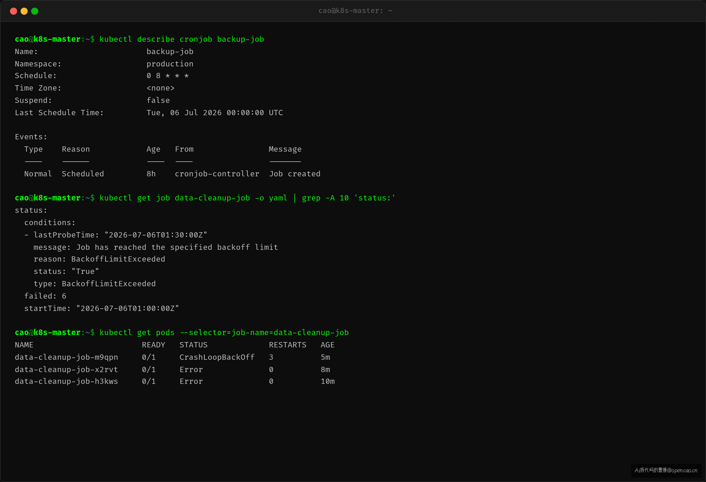The width and height of the screenshot is (706, 482).
Task: Click the BackoffLimitExceeded reason line
Action: (x=99, y=259)
